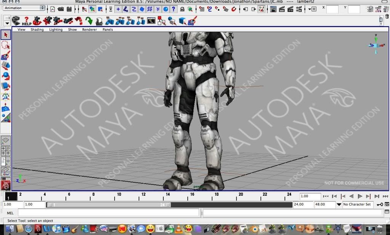Toggle Snap to view planes
The height and width of the screenshot is (235, 390).
(x=225, y=9)
